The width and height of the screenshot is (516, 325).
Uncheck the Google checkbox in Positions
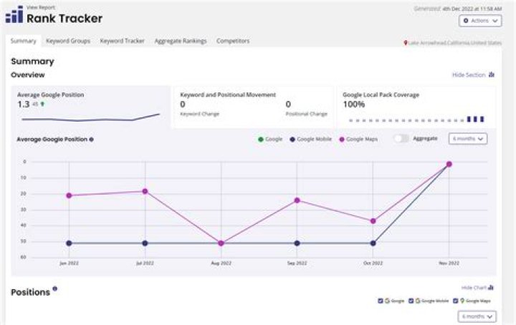click(x=381, y=301)
